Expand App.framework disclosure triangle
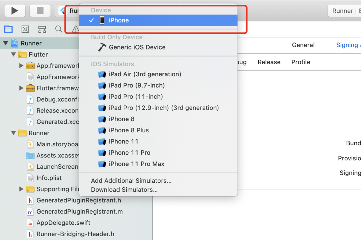The image size is (361, 240). tap(21, 66)
